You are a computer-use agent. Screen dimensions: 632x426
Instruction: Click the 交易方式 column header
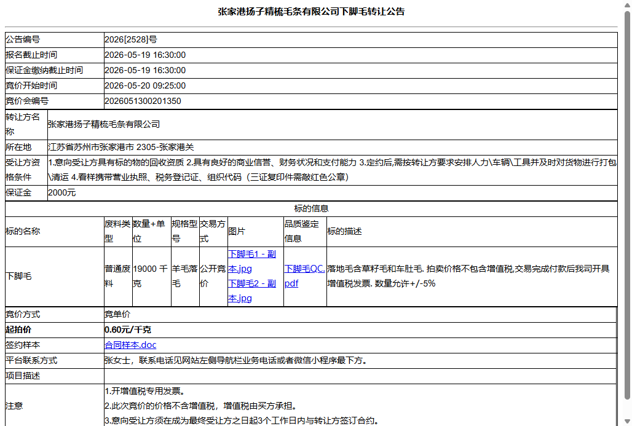click(x=213, y=231)
